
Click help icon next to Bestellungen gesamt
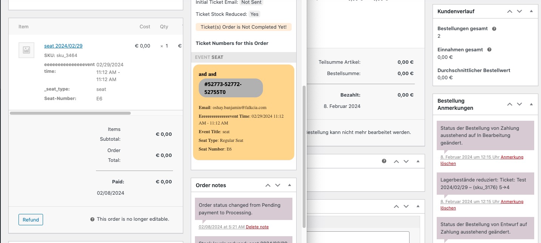coord(494,29)
